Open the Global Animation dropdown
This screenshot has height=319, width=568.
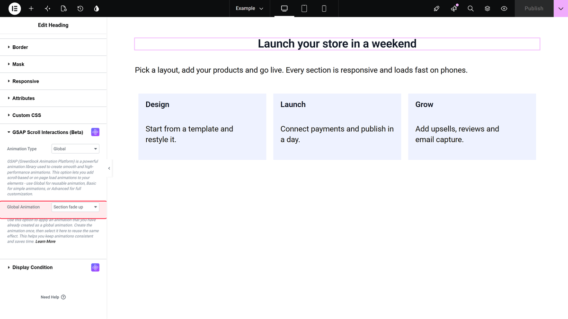point(75,207)
